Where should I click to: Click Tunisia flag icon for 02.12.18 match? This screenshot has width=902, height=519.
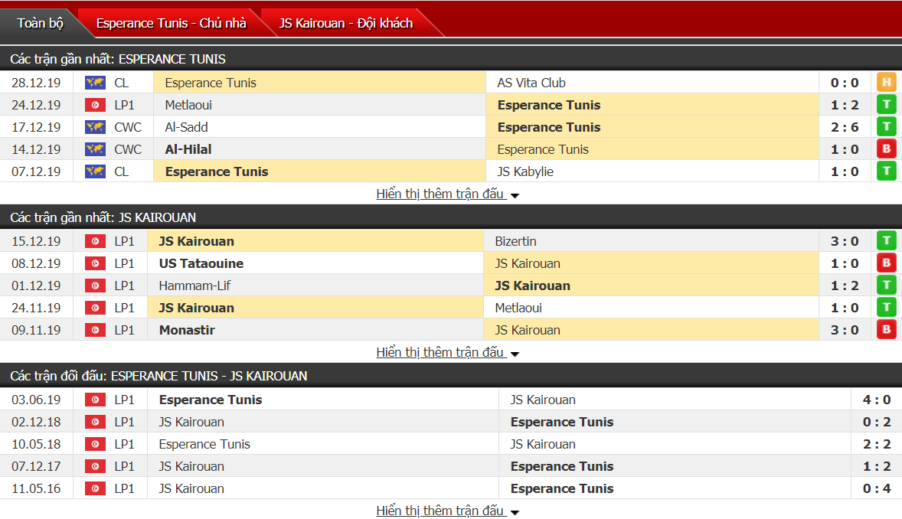[95, 422]
